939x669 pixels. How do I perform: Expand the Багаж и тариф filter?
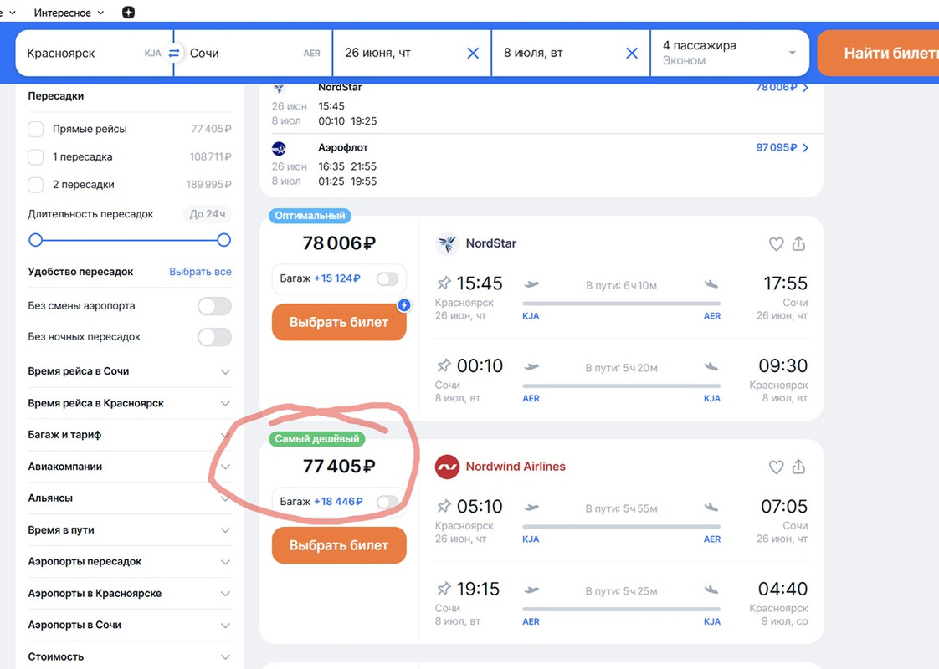click(130, 435)
